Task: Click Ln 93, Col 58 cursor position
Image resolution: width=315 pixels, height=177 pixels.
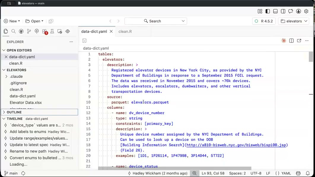Action: tap(213, 173)
